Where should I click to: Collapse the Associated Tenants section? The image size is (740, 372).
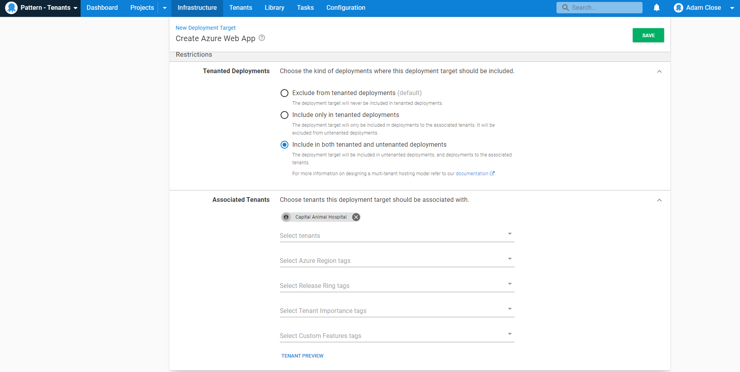[x=659, y=200]
